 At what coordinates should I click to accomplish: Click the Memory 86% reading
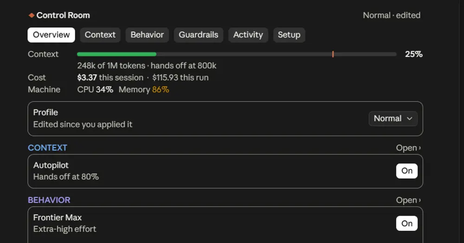pos(144,89)
